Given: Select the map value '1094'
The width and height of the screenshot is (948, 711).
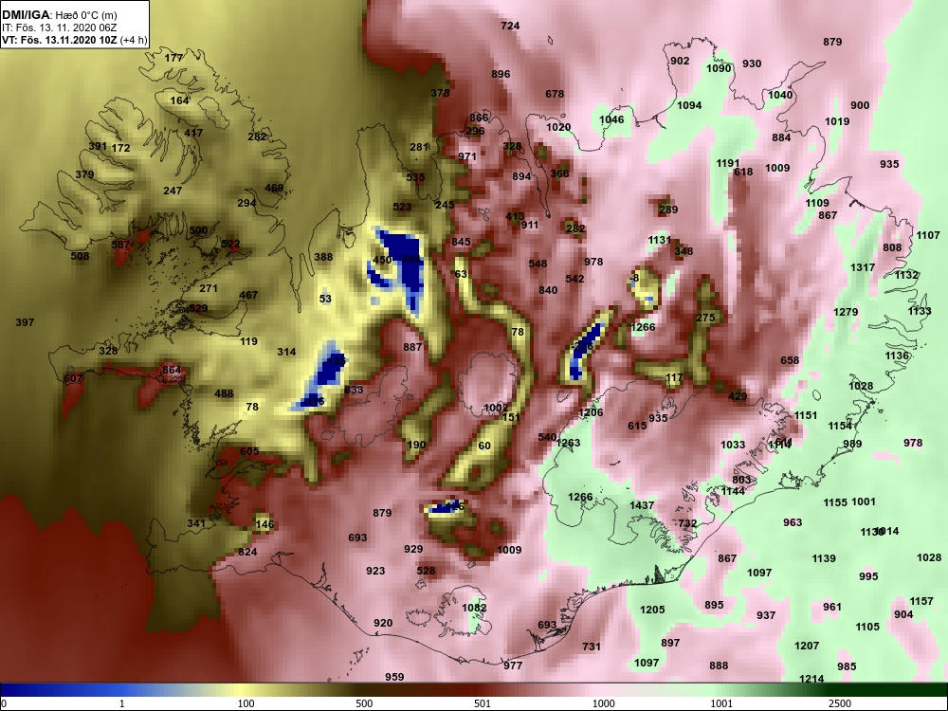Looking at the screenshot, I should [689, 106].
